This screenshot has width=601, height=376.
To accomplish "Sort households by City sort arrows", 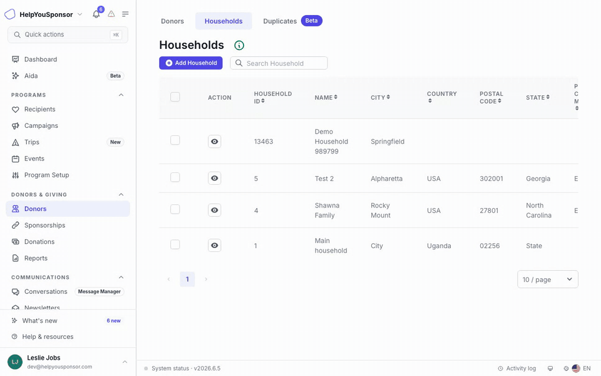I will pos(388,97).
